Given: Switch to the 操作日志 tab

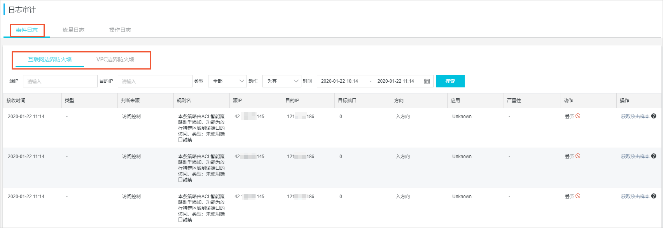Looking at the screenshot, I should (120, 30).
